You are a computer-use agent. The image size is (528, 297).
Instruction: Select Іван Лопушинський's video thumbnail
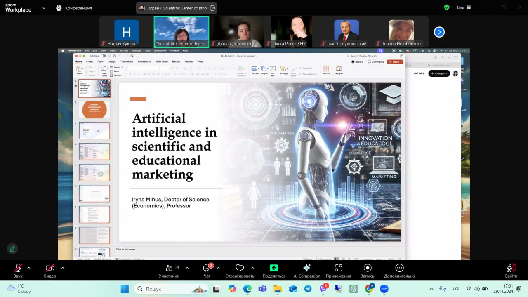(x=346, y=32)
